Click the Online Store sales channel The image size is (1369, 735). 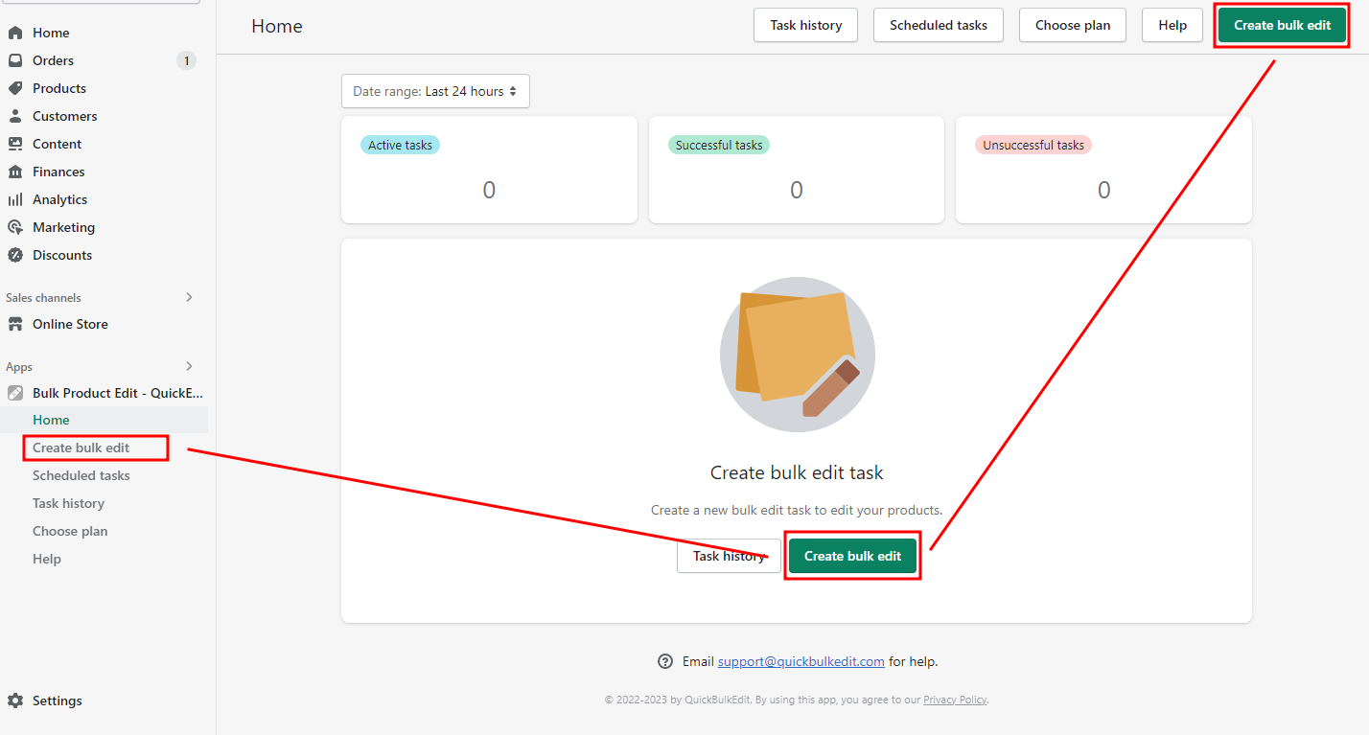pyautogui.click(x=70, y=324)
